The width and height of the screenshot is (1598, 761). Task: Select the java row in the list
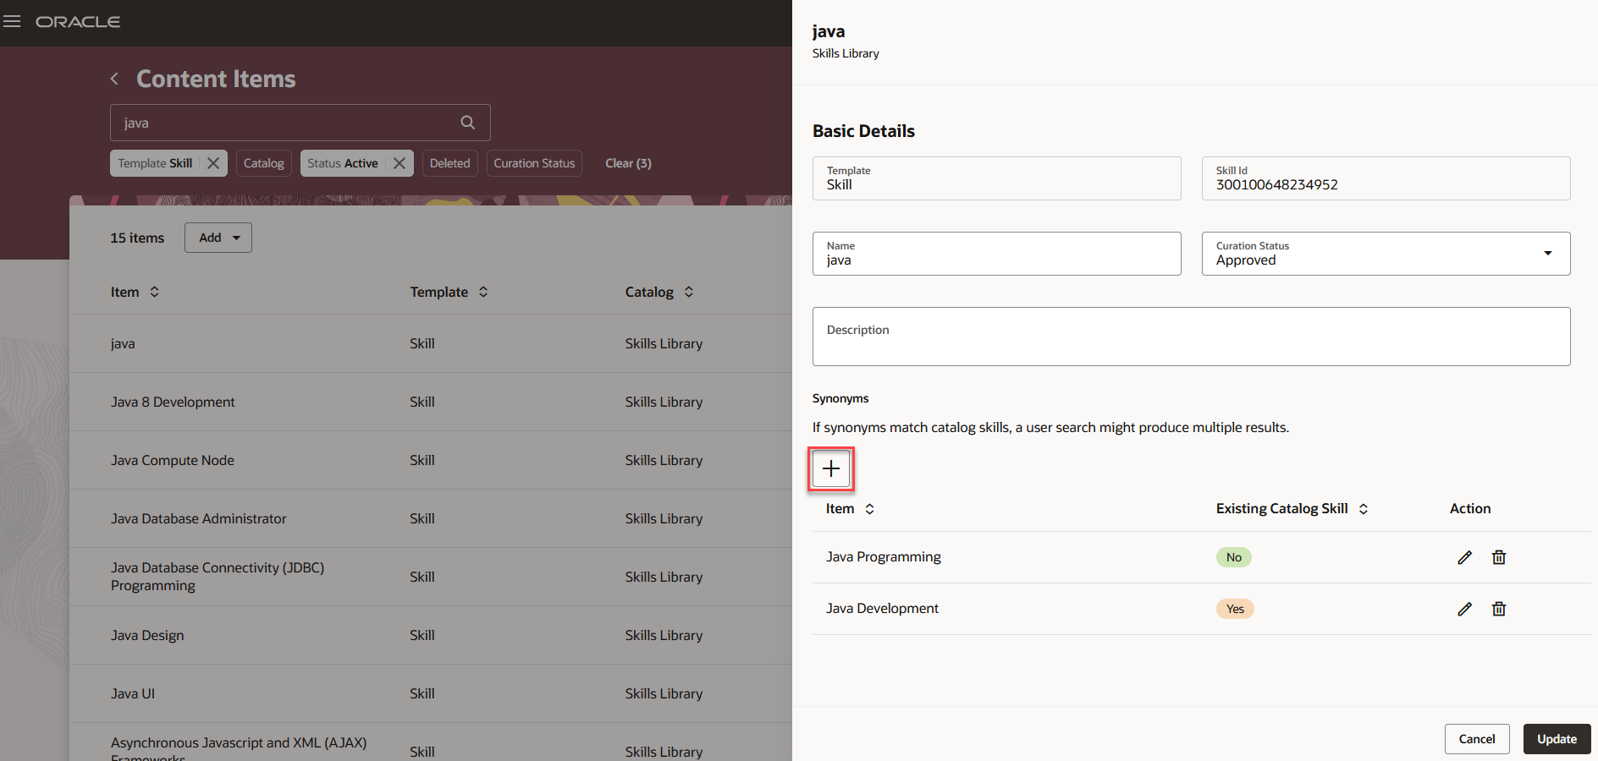431,343
